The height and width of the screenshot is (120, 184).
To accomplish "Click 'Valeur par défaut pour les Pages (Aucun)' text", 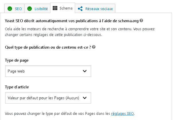I will [x=43, y=98].
